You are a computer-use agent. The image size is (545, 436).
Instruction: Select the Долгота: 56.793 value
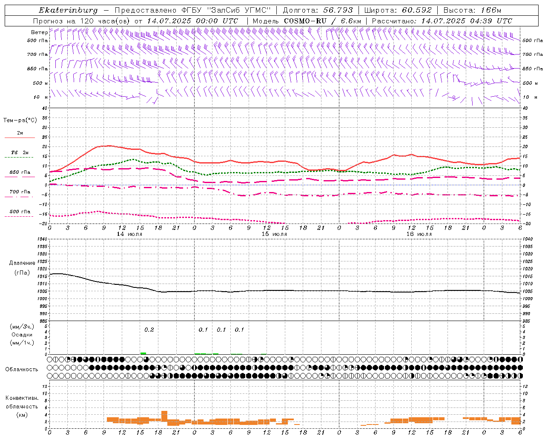[318, 10]
